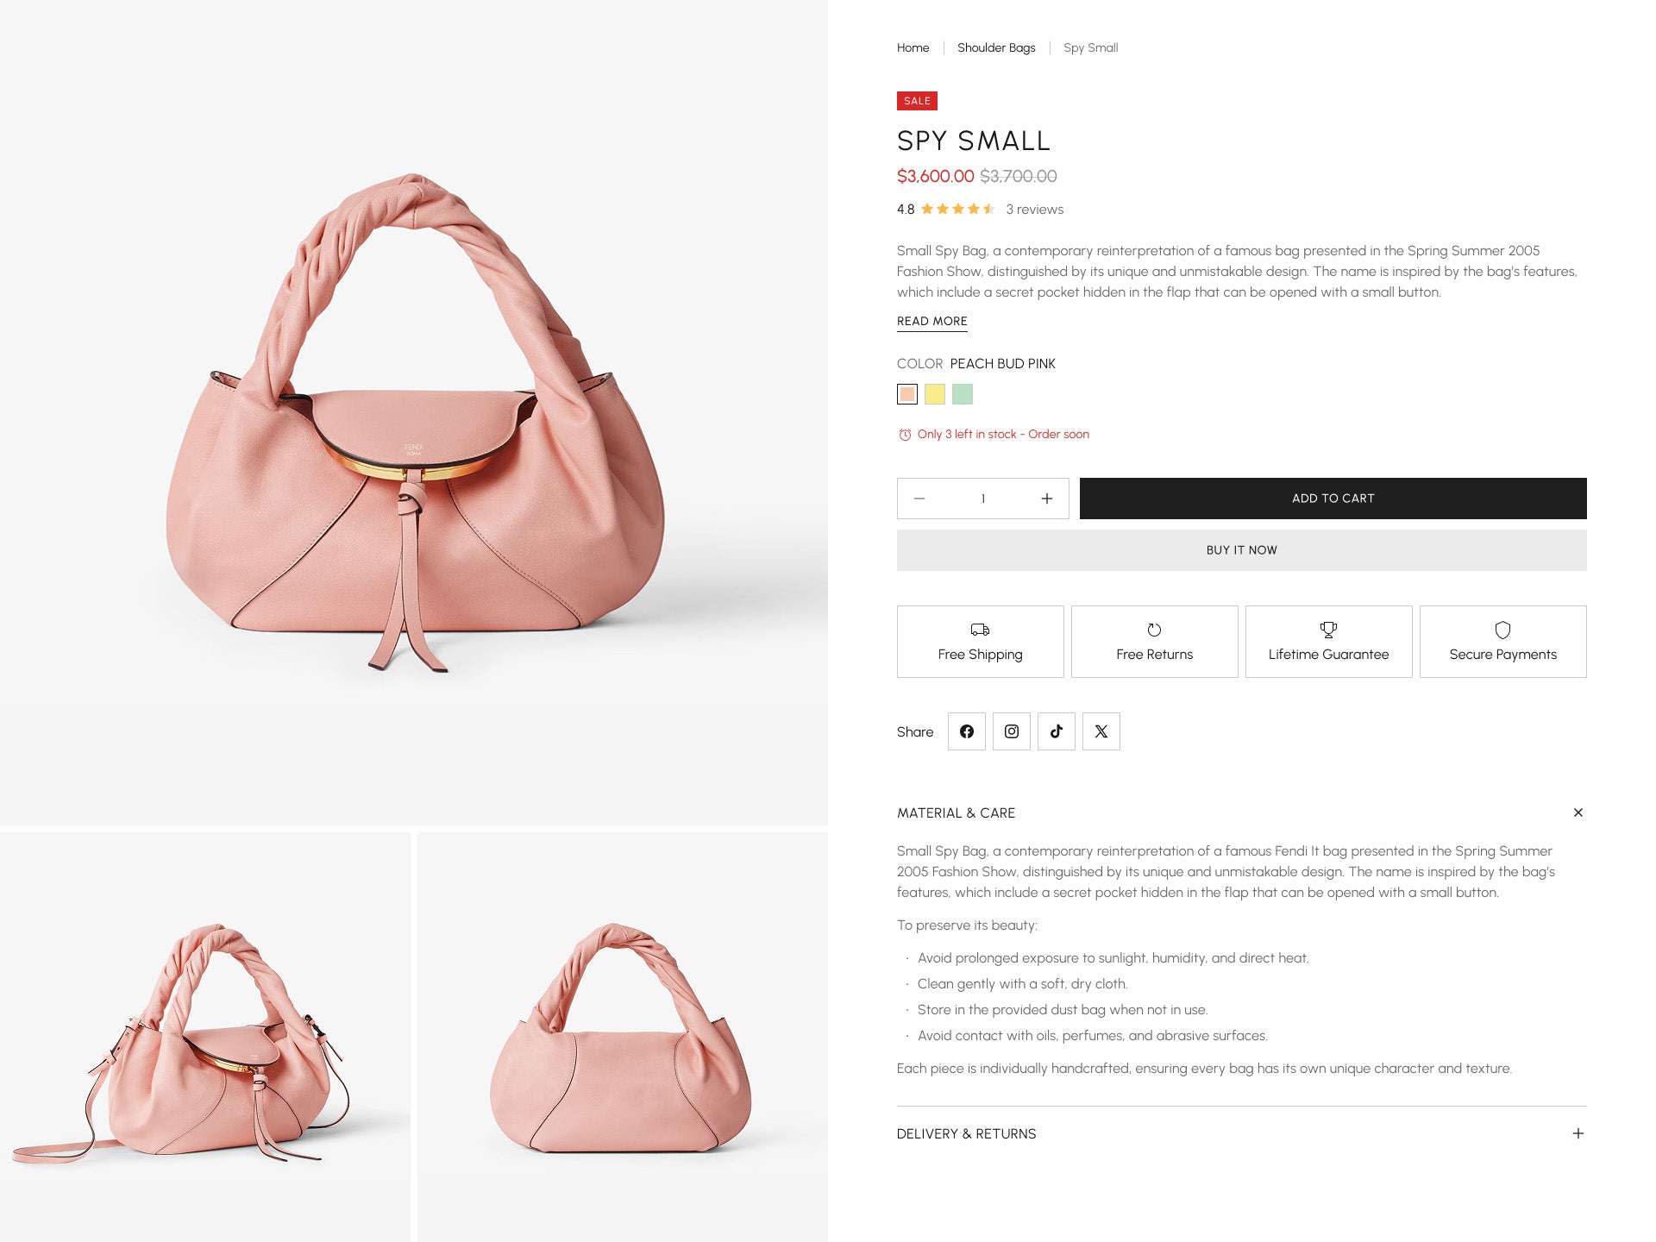
Task: Click the Free Shipping truck icon
Action: [x=980, y=630]
